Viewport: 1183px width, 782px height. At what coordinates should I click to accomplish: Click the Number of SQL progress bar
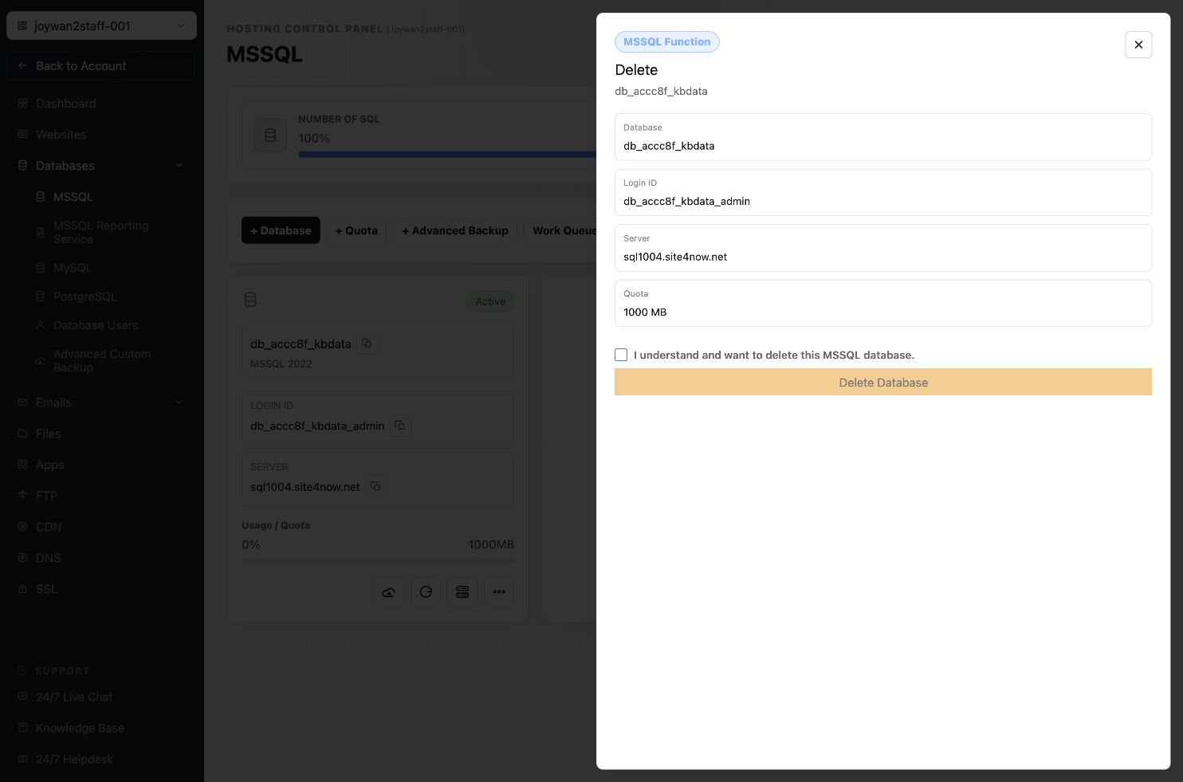click(447, 154)
